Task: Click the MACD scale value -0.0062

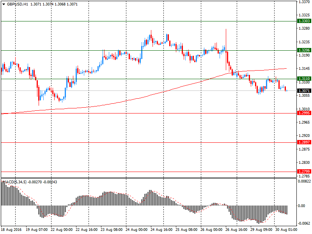Action: click(304, 223)
